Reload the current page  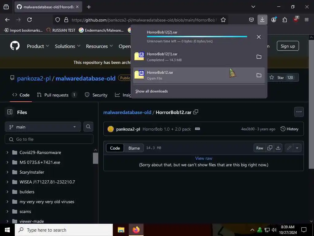(x=29, y=20)
